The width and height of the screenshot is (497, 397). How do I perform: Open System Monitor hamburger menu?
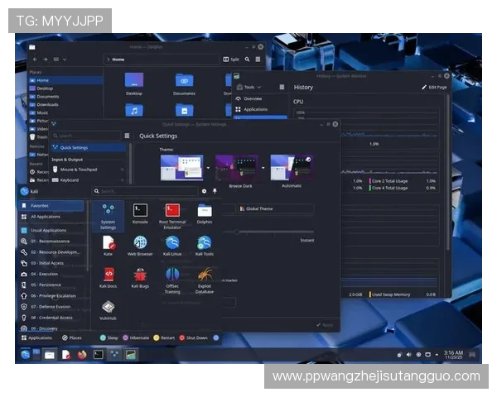coord(282,87)
